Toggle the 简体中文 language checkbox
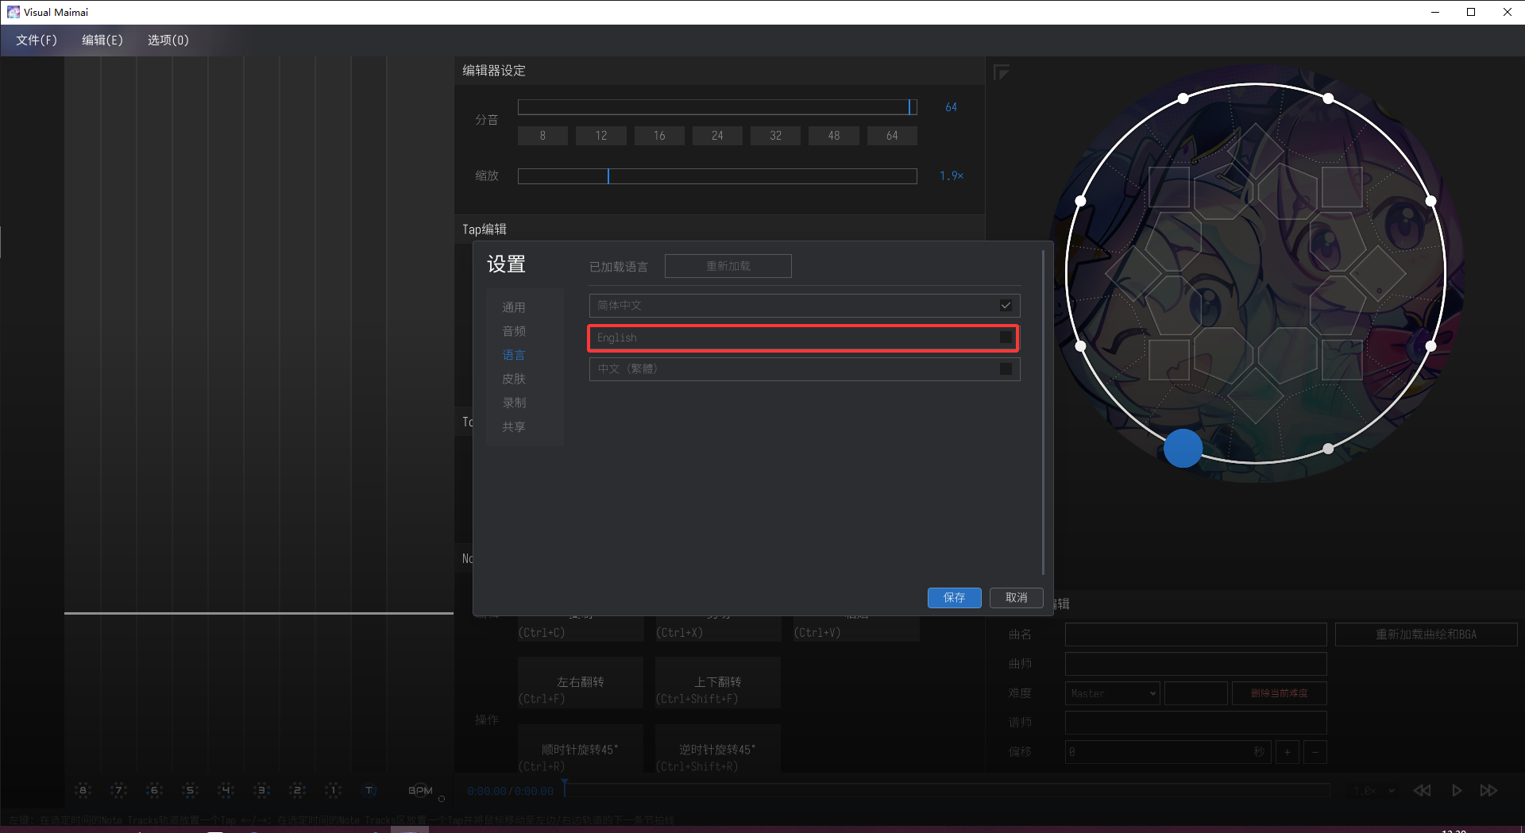Image resolution: width=1525 pixels, height=833 pixels. pyautogui.click(x=1006, y=306)
